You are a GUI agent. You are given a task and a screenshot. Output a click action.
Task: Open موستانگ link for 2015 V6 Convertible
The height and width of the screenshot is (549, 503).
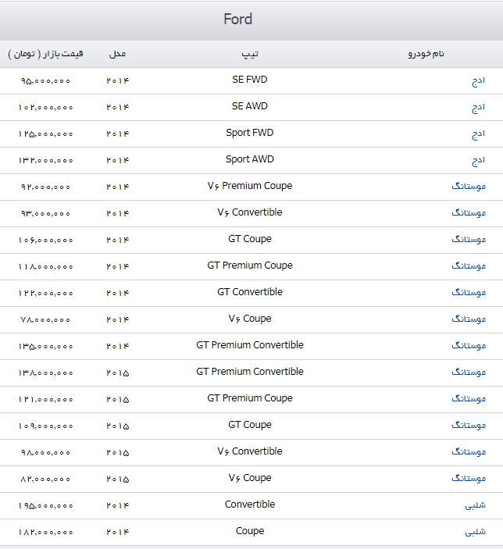point(469,451)
